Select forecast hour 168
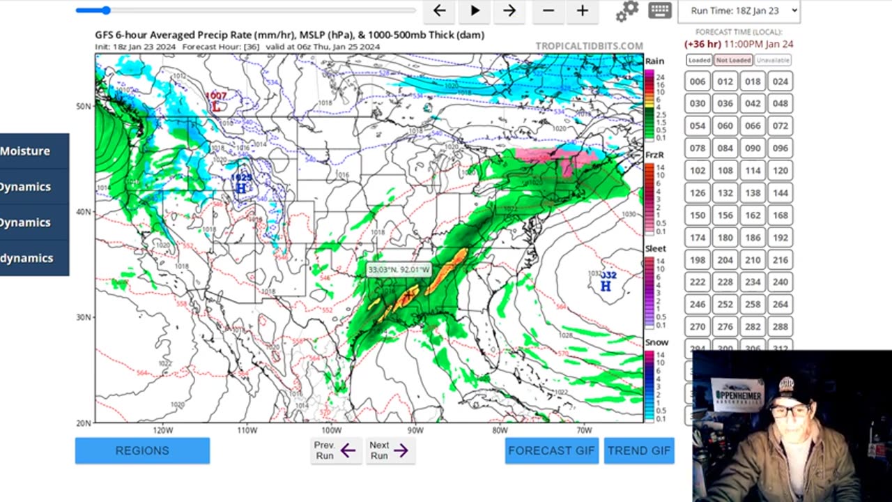Viewport: 892px width, 502px height. pyautogui.click(x=780, y=215)
